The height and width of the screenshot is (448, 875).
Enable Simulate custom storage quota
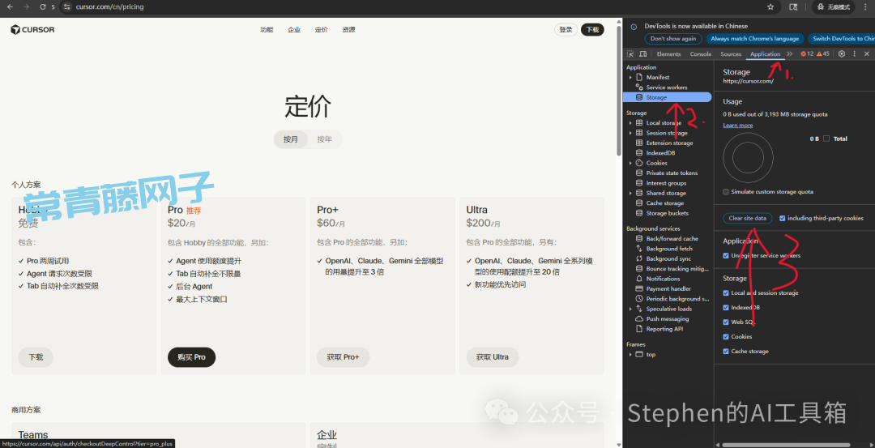tap(726, 192)
